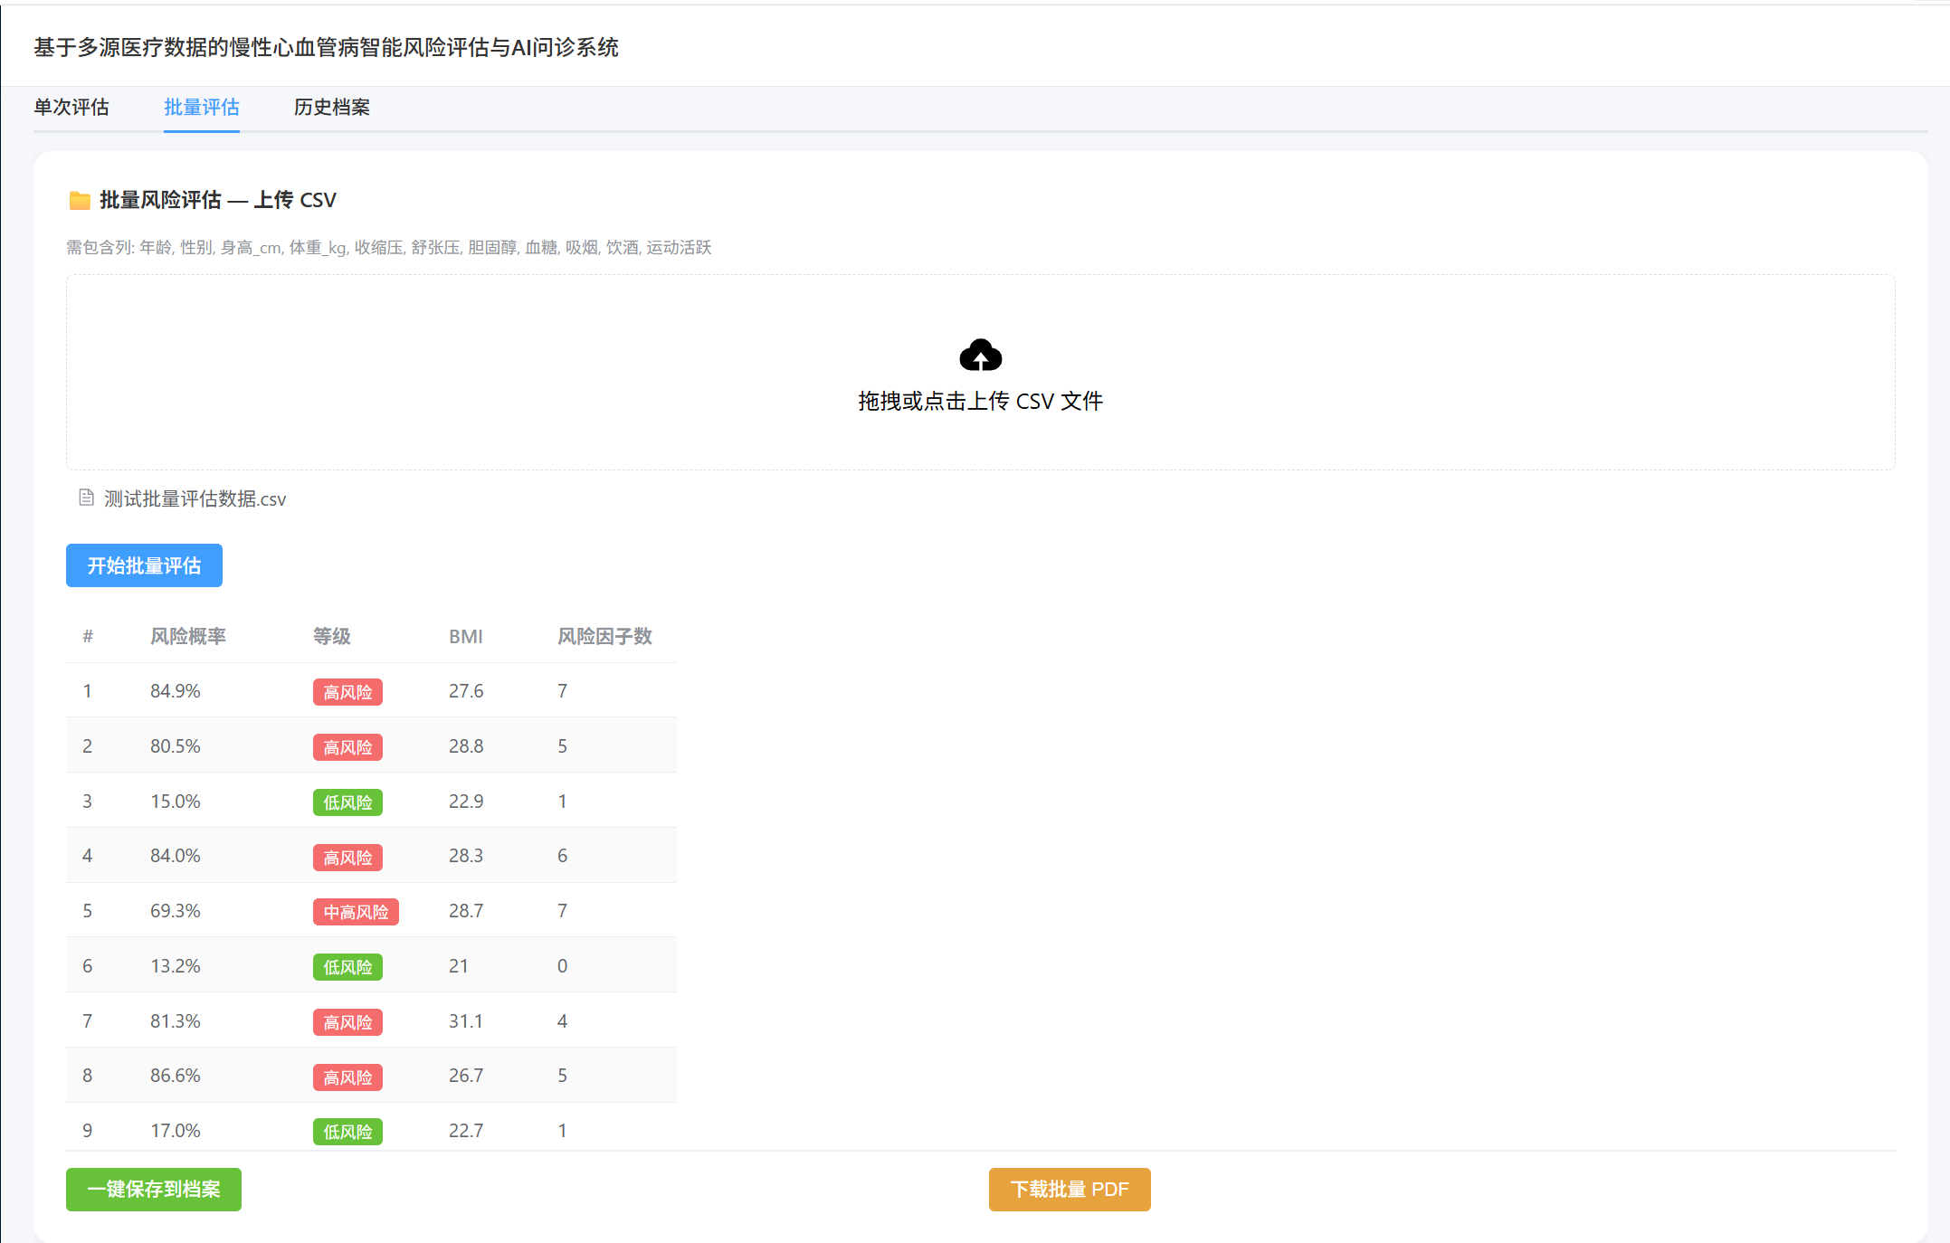Open uploaded file 测试批量评估数据.csv
1950x1243 pixels.
click(x=195, y=499)
